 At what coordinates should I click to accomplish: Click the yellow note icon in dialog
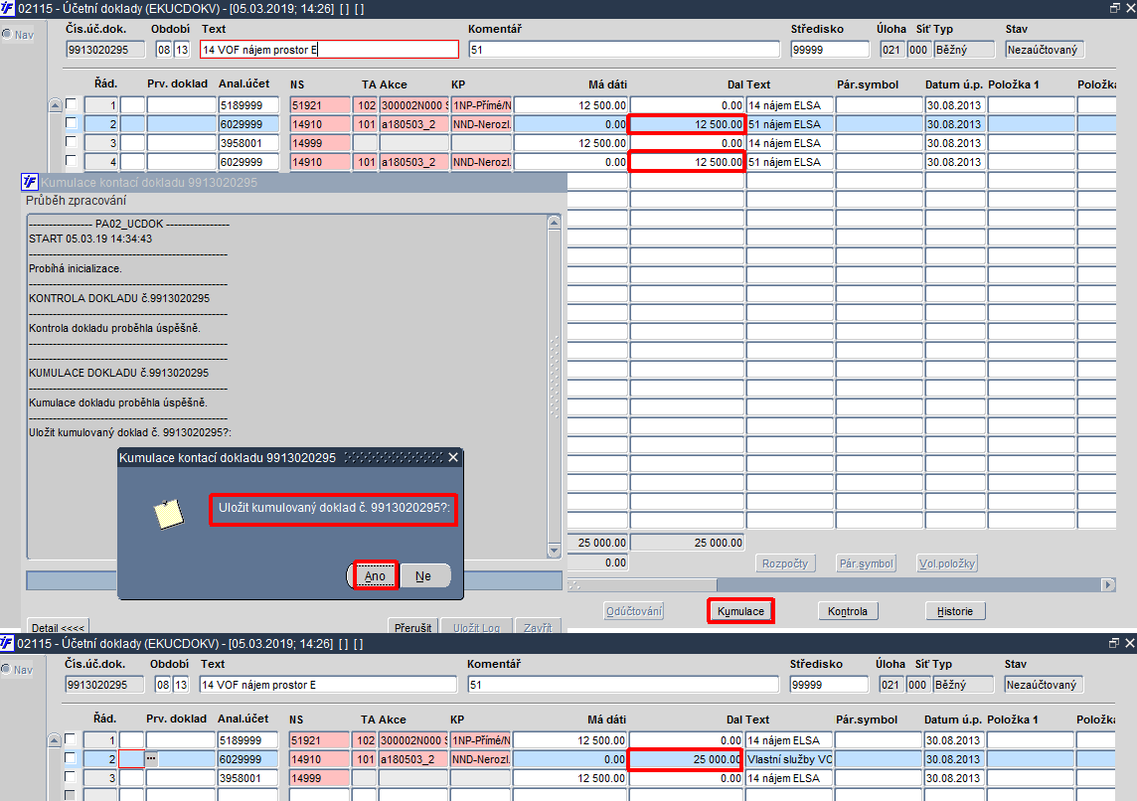coord(168,514)
